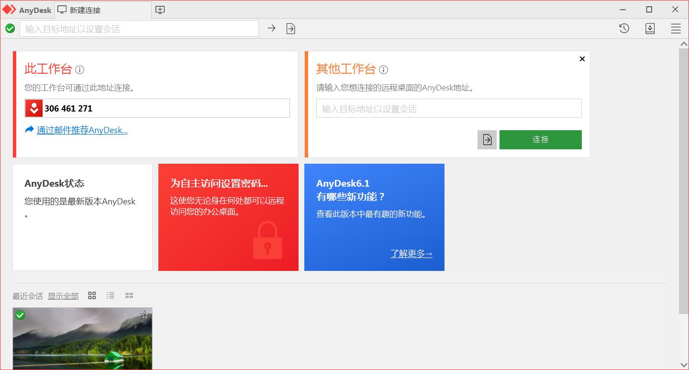This screenshot has width=689, height=370.
Task: Click the green connection status checkmark
Action: (10, 28)
